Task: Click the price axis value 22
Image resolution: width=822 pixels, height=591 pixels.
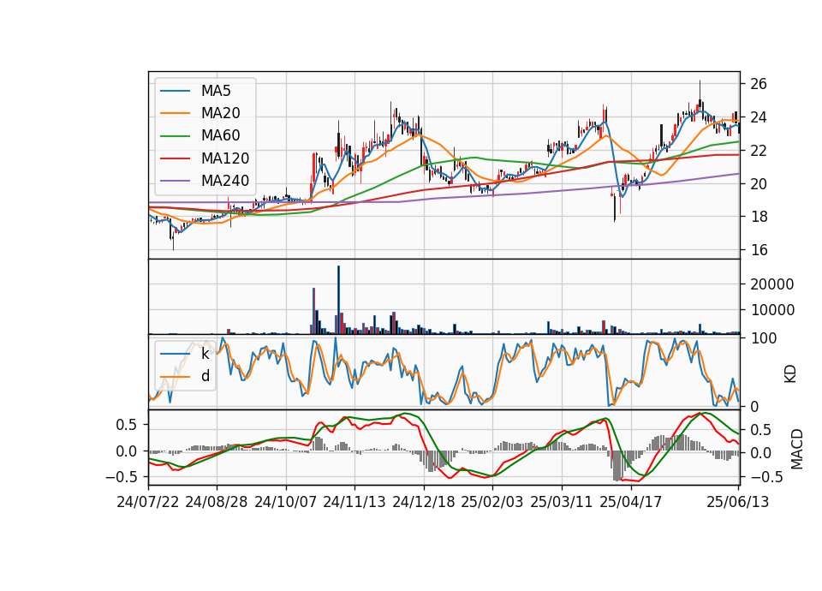Action: (759, 151)
